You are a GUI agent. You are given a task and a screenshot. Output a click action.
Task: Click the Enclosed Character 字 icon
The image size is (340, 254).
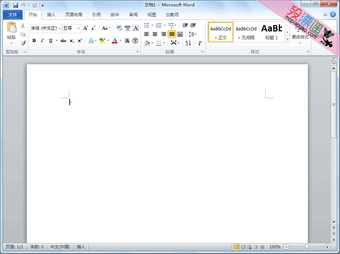[135, 41]
